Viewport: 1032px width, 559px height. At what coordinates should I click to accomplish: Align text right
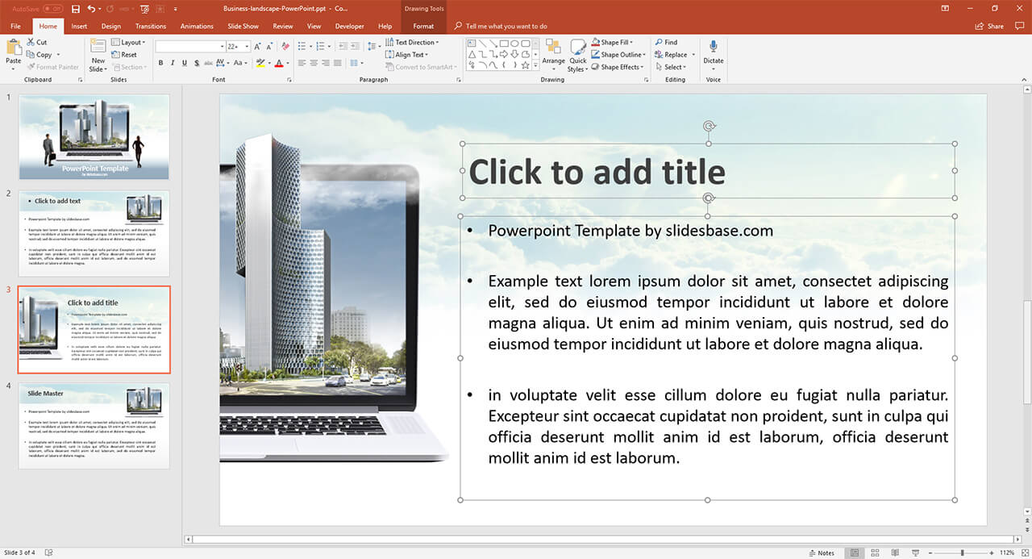[x=327, y=63]
